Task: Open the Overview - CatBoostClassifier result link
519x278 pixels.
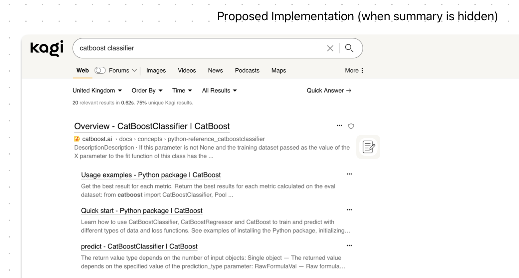Action: coord(152,126)
